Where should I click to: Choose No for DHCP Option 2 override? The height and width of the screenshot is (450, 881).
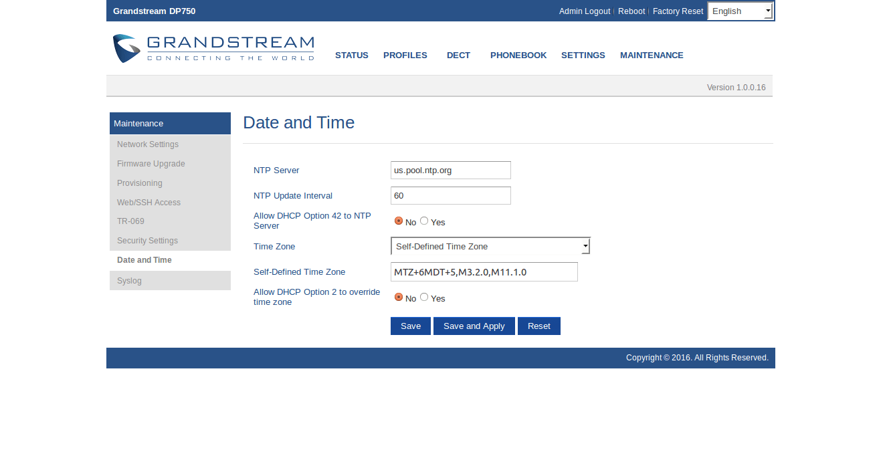399,297
